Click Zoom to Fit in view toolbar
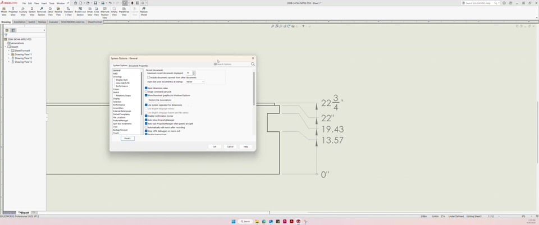The width and height of the screenshot is (539, 225). point(272,26)
